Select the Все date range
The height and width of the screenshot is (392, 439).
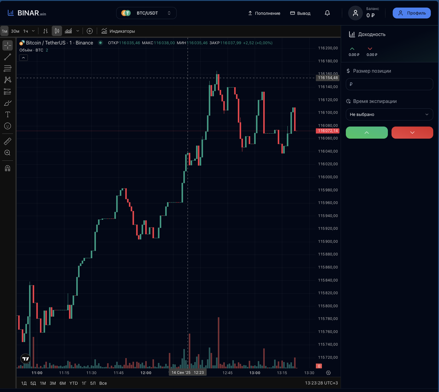coord(103,383)
